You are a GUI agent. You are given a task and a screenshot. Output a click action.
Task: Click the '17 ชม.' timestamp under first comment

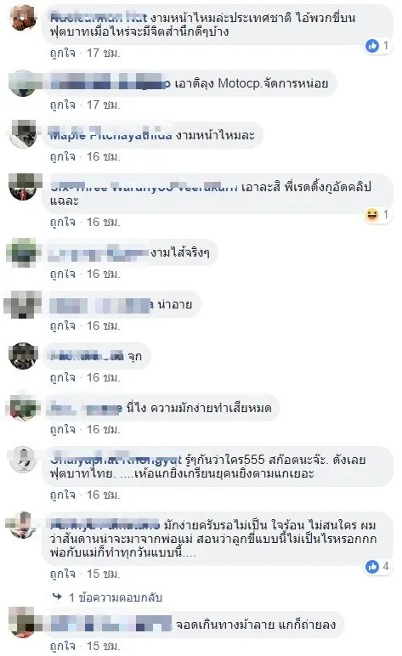coord(104,54)
